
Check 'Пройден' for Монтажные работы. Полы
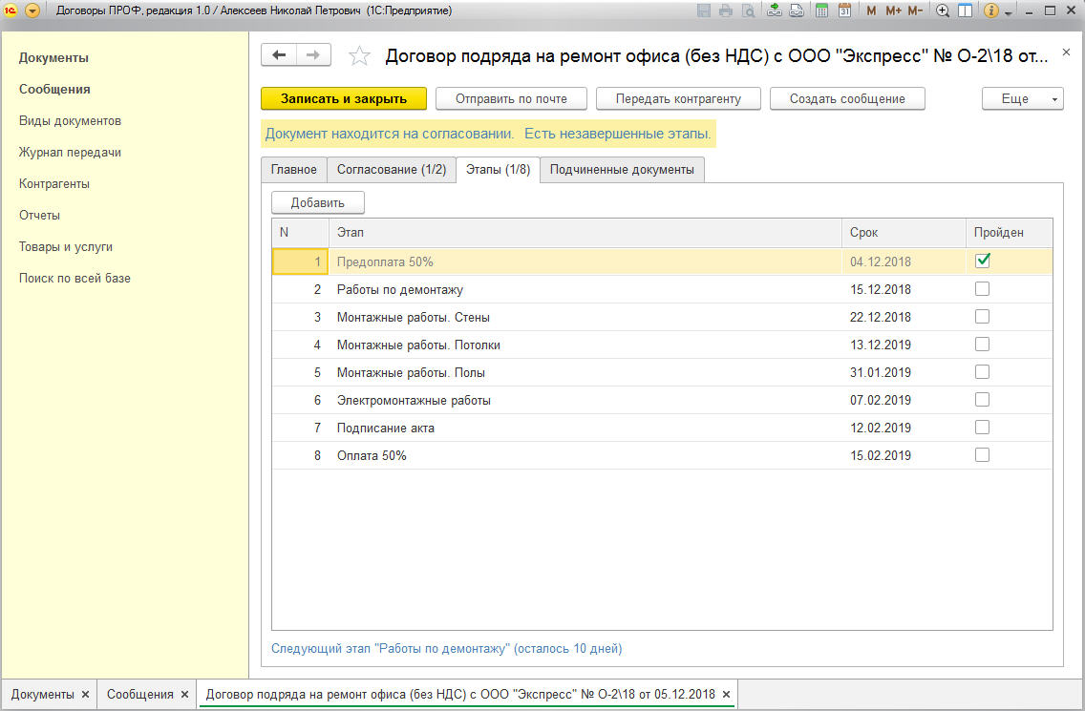click(982, 372)
